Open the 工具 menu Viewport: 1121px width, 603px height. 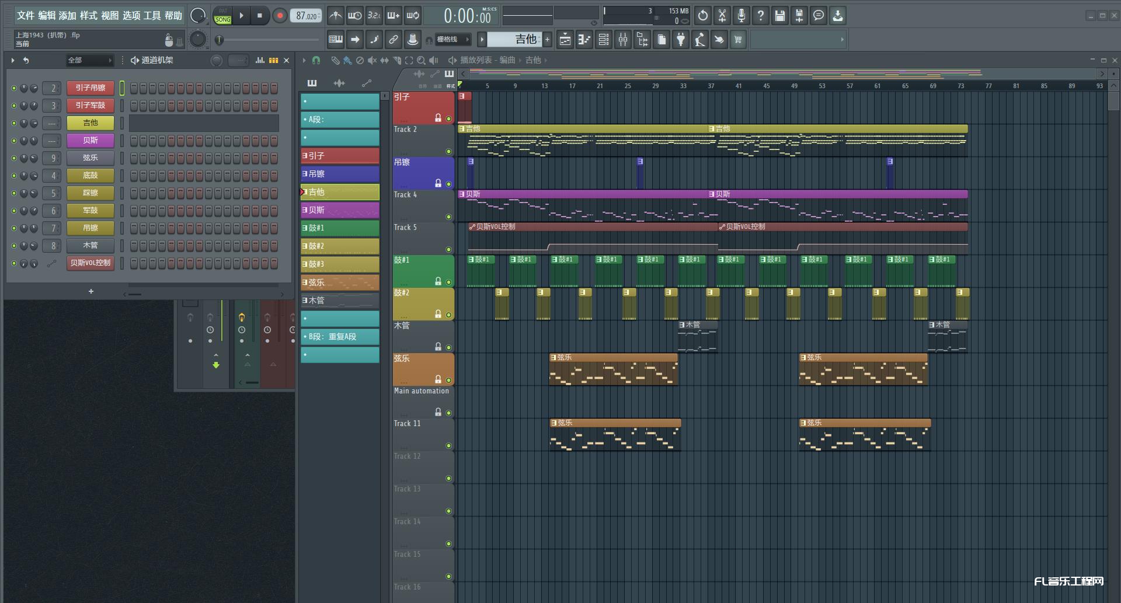(152, 16)
